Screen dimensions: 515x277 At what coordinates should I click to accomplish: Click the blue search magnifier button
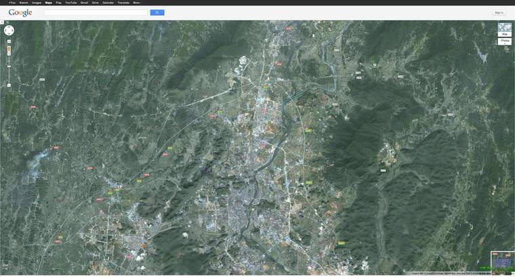pos(157,12)
